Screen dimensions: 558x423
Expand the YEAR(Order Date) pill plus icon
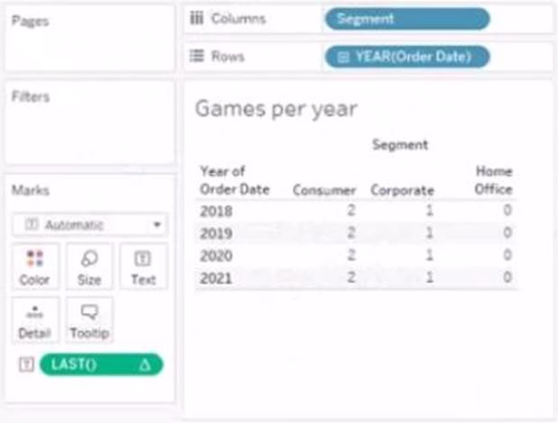pyautogui.click(x=343, y=57)
